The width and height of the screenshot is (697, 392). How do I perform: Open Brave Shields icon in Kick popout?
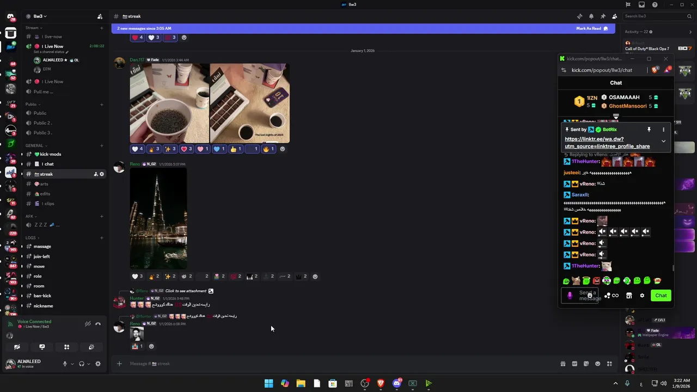tap(655, 70)
